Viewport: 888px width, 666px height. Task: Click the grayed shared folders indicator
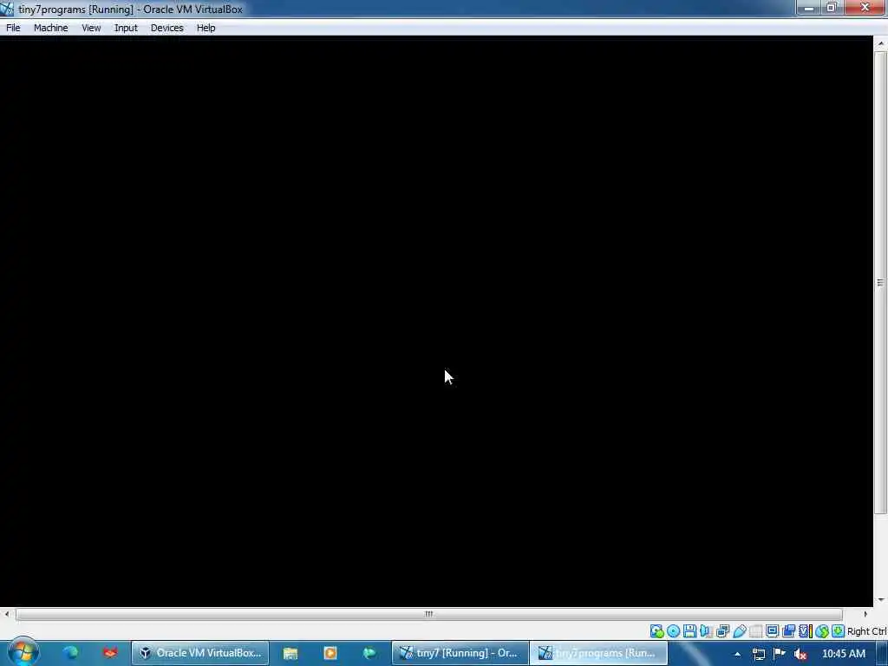coord(755,631)
